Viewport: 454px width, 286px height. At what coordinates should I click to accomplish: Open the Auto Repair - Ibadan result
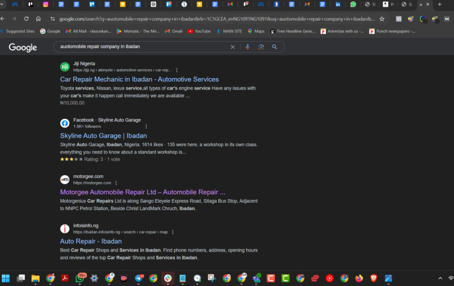coord(90,241)
